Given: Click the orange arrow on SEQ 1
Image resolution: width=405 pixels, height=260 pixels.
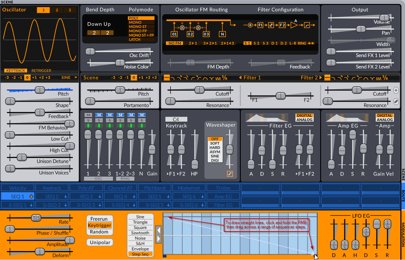Looking at the screenshot, I should (31, 197).
